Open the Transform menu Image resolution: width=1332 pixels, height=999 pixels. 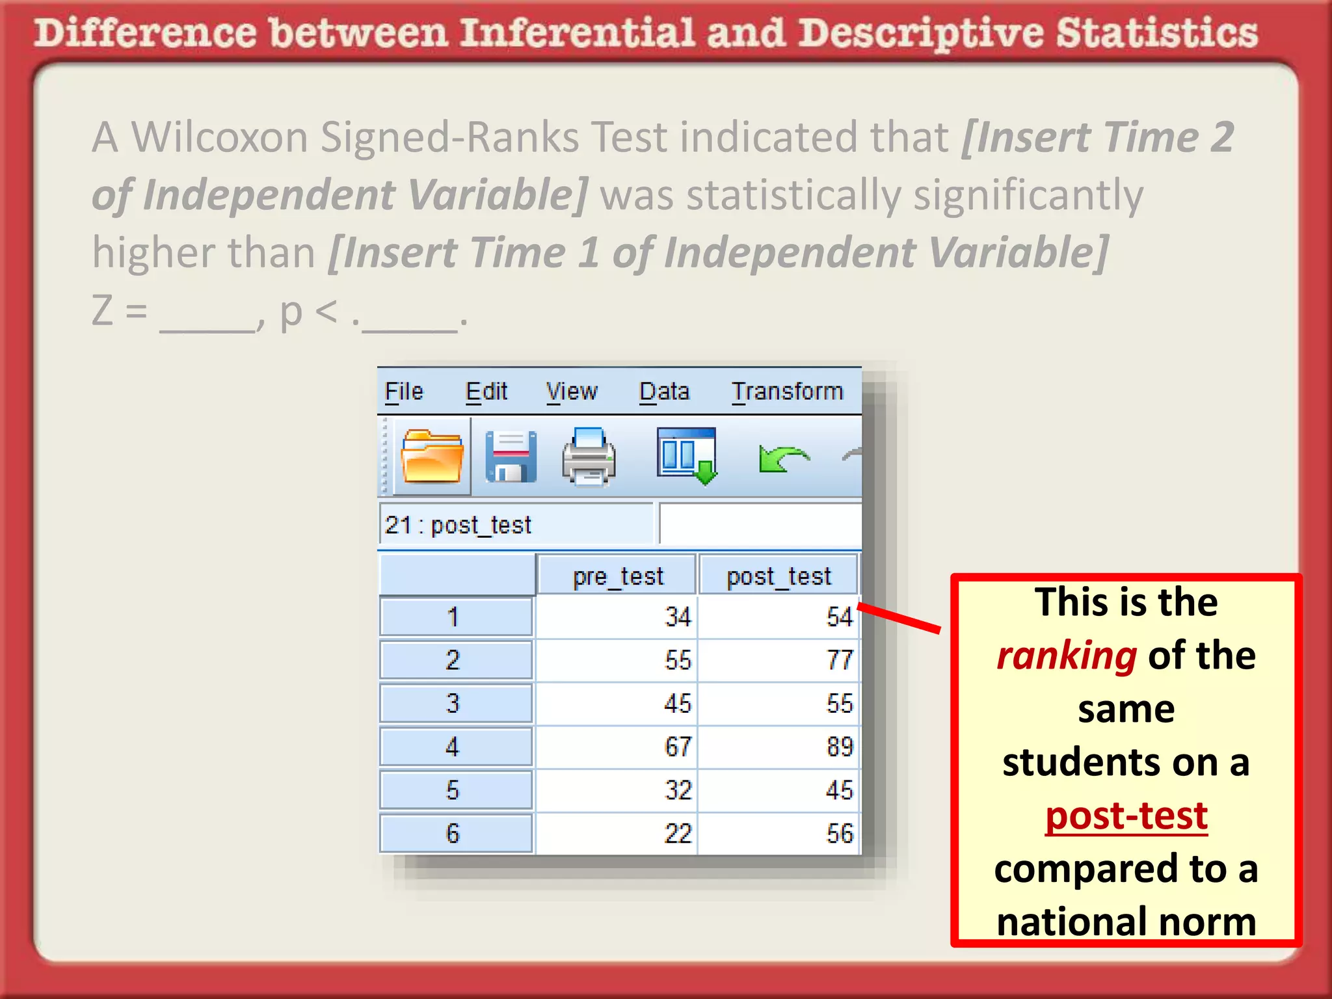[787, 392]
